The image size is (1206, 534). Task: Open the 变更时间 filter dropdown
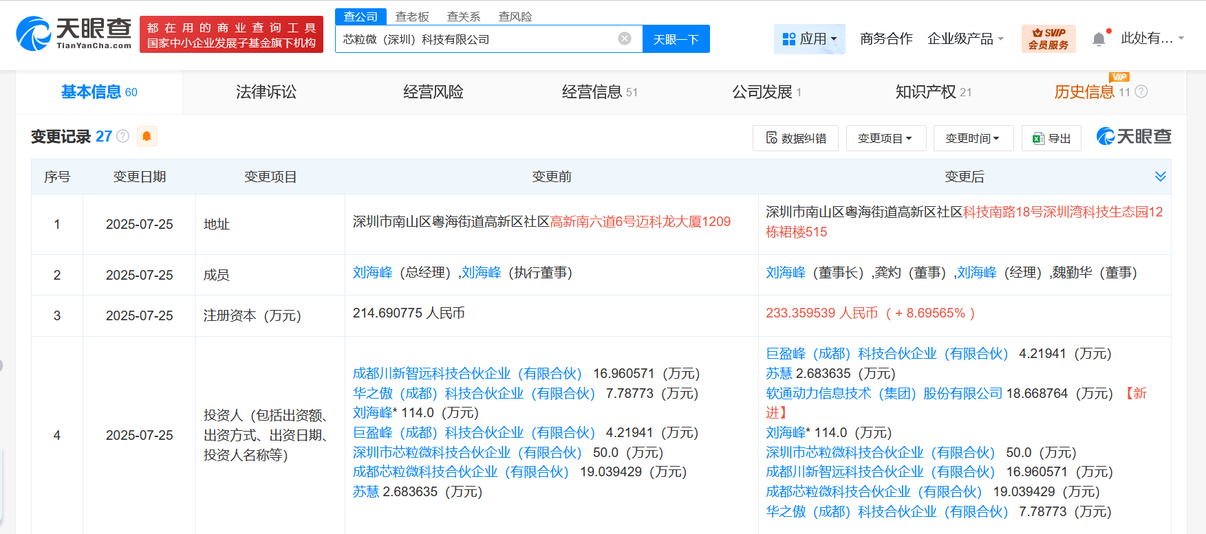click(973, 138)
